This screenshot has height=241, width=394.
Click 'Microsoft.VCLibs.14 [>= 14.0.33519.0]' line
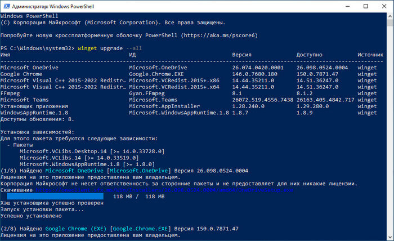click(x=79, y=158)
